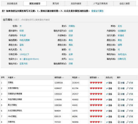Click the 8031 item number link
138x124 pixels.
click(x=71, y=59)
